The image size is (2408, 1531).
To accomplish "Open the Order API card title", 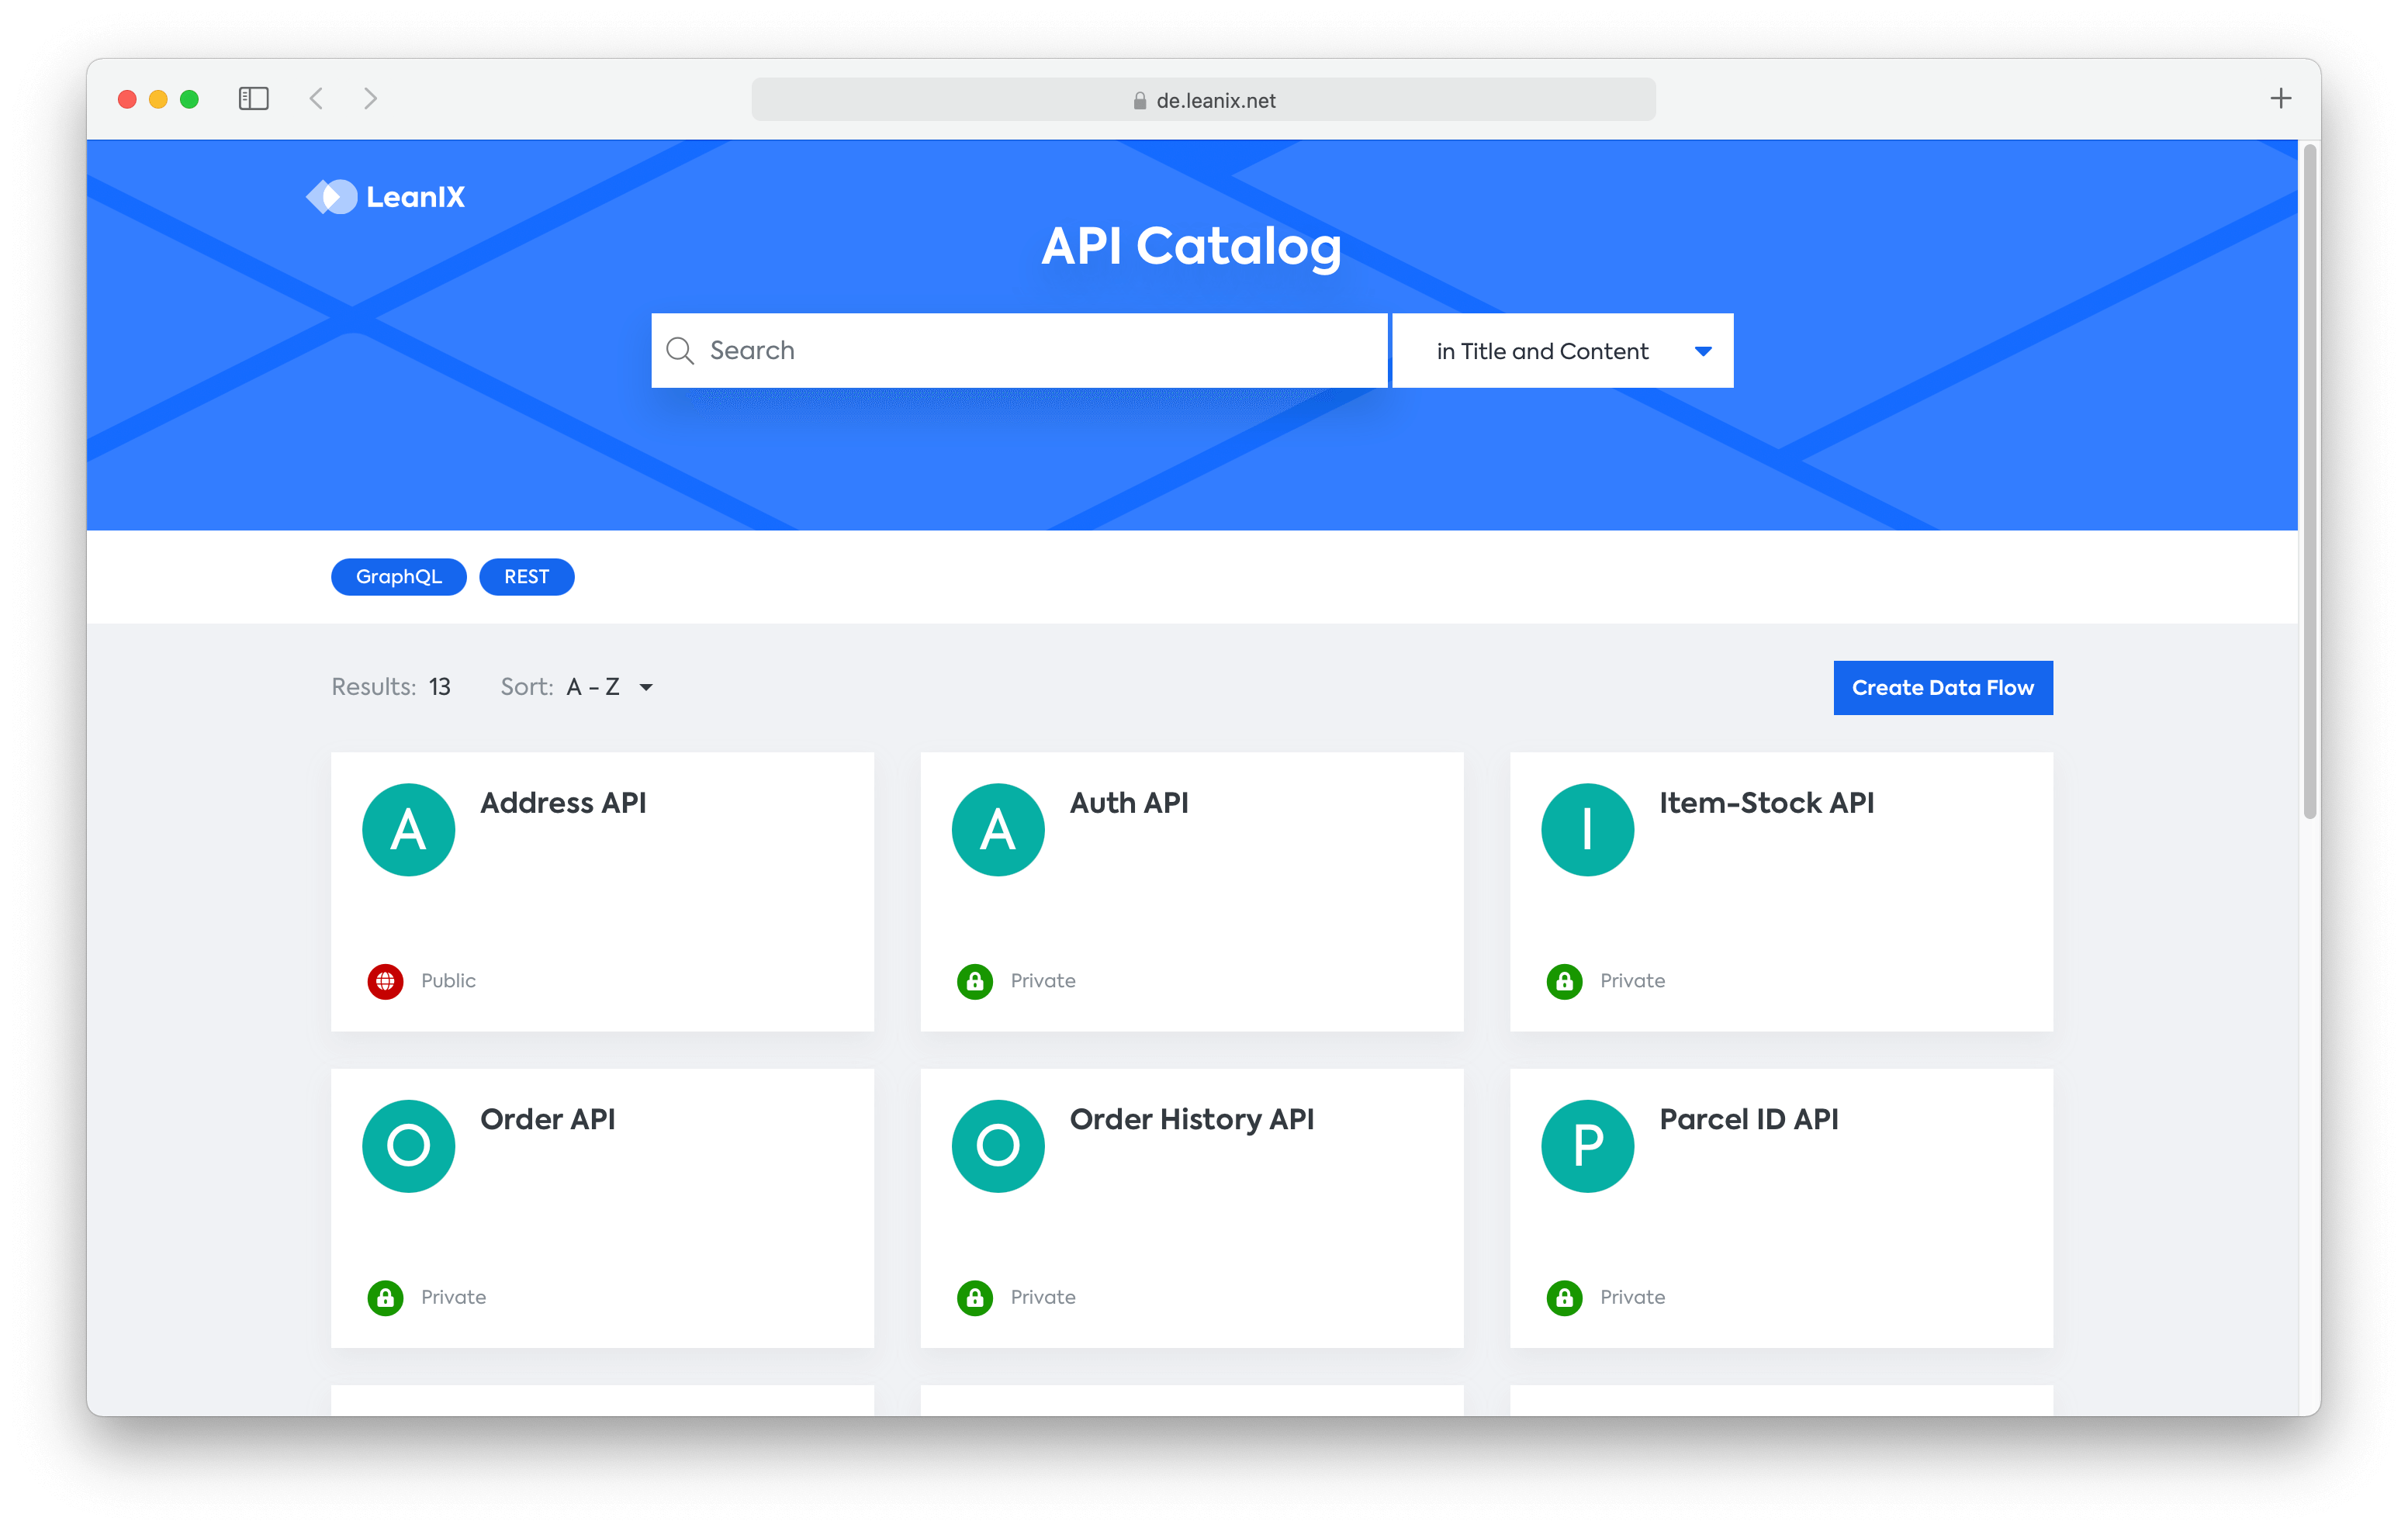I will 547,1119.
